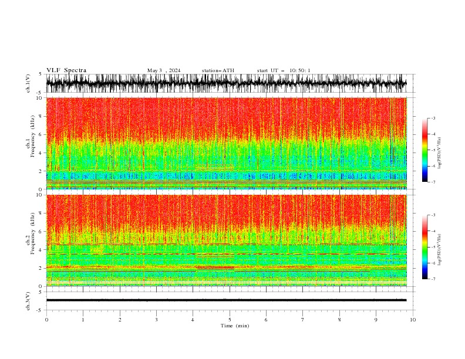This screenshot has width=465, height=359.
Task: Click the "-7" tick on upper color bar
Action: coord(433,182)
